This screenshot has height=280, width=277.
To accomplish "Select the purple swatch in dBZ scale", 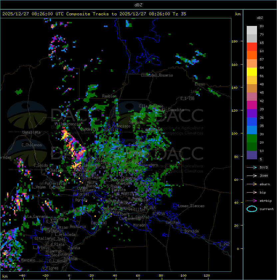I will pos(252,113).
